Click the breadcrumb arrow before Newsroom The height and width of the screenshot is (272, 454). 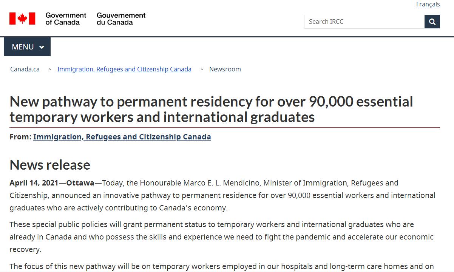pos(202,70)
